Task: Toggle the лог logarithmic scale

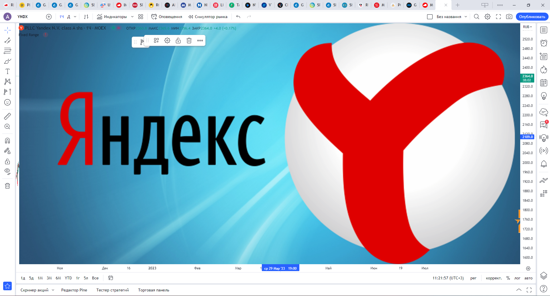Action: pos(517,278)
